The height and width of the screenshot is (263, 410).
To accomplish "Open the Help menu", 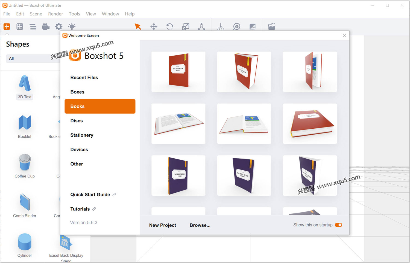I will click(130, 14).
